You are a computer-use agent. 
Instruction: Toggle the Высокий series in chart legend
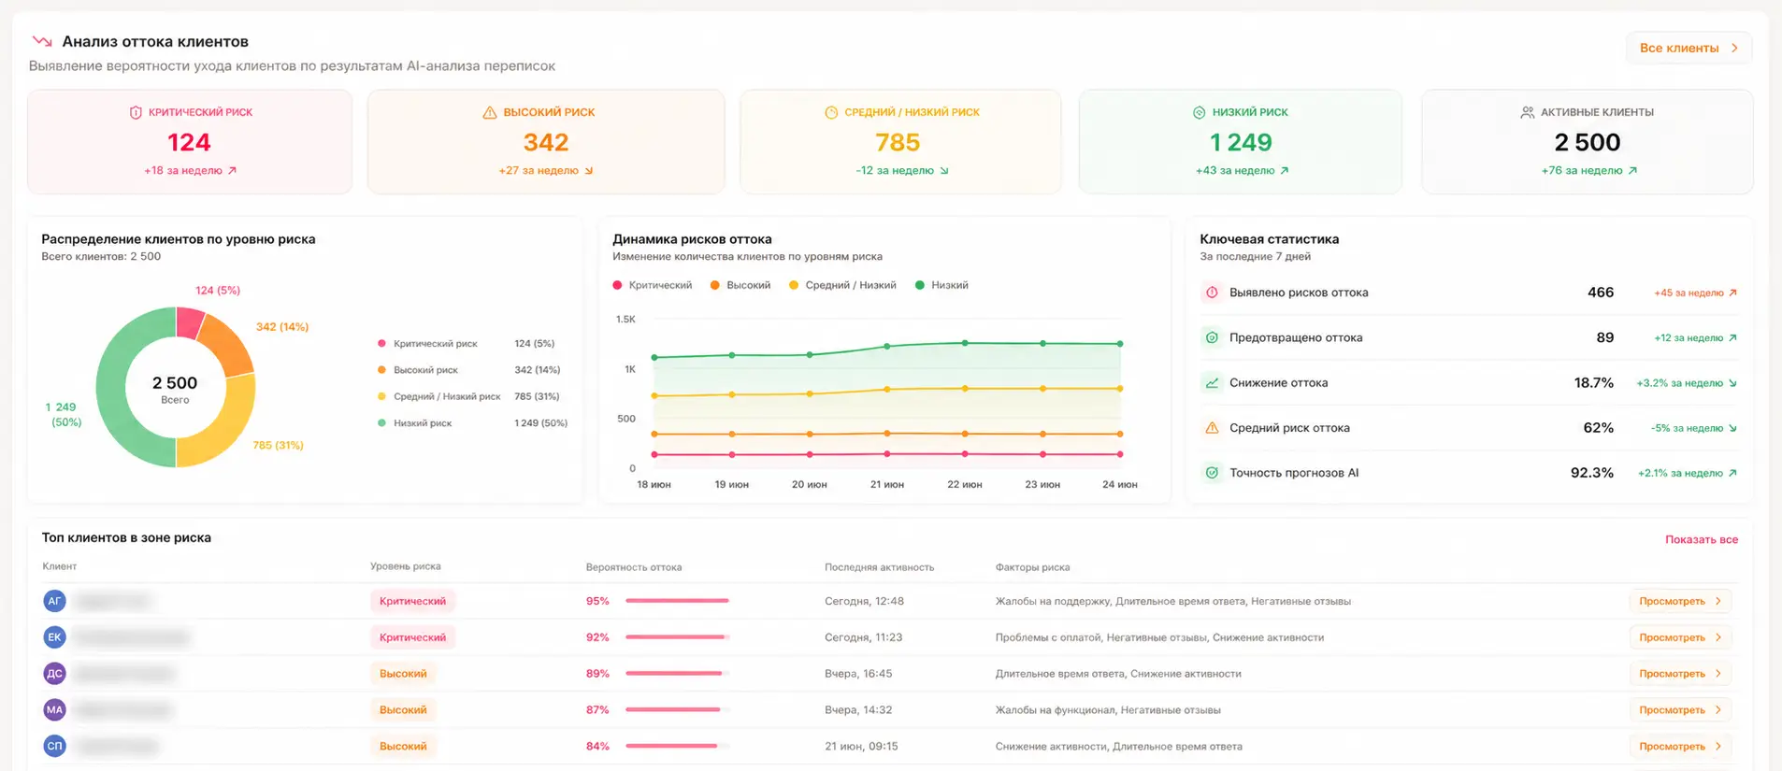(x=740, y=285)
